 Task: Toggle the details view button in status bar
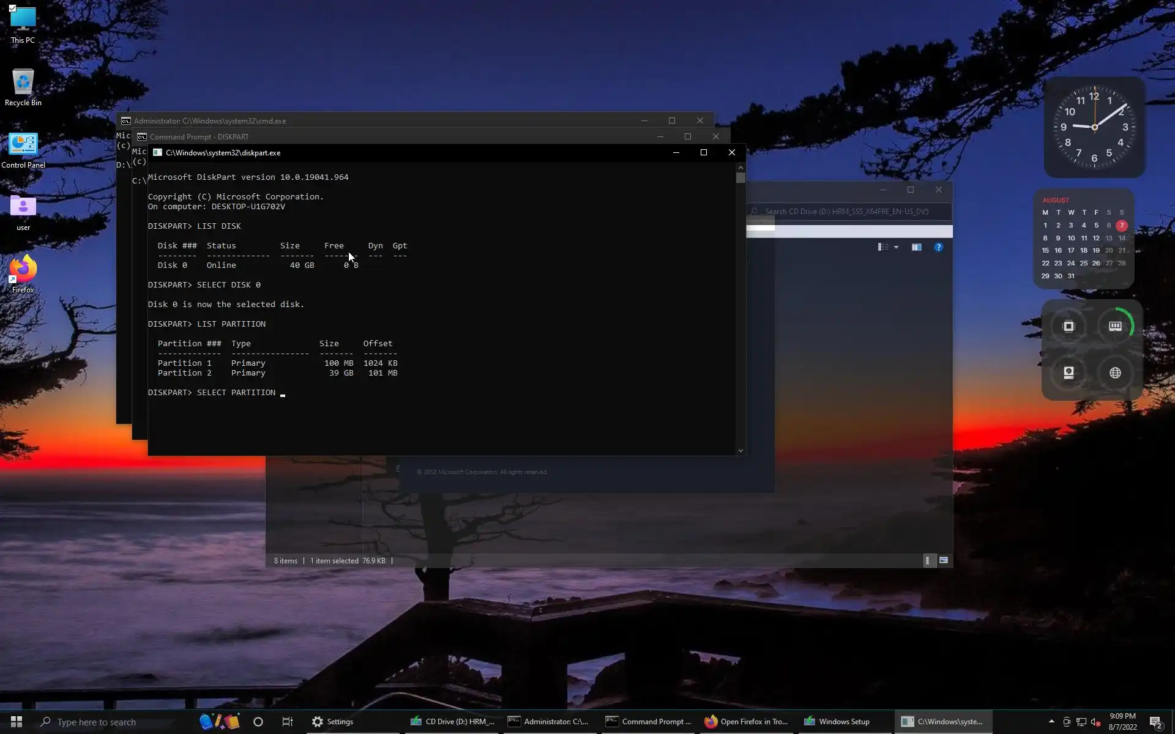pyautogui.click(x=928, y=560)
